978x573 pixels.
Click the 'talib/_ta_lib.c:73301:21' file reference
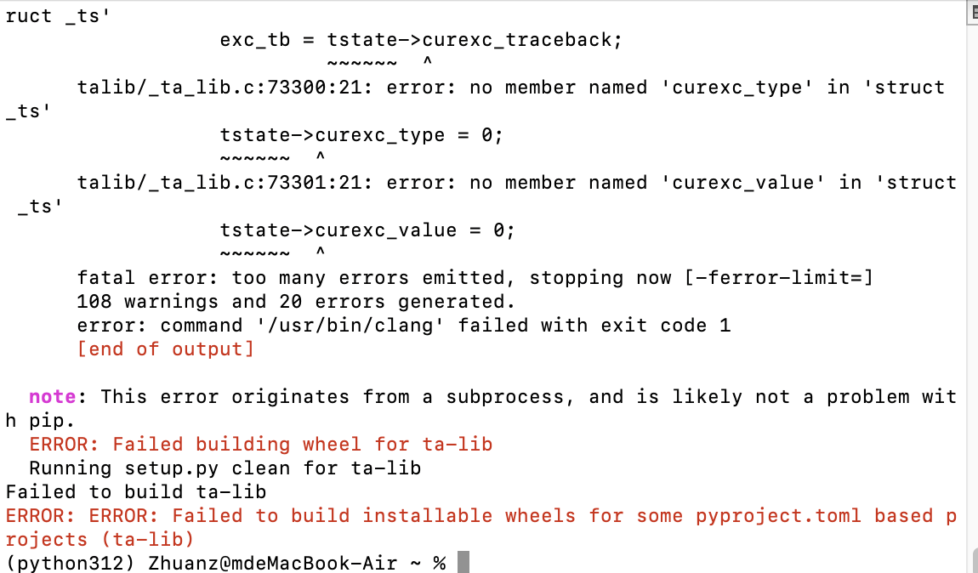coord(219,183)
